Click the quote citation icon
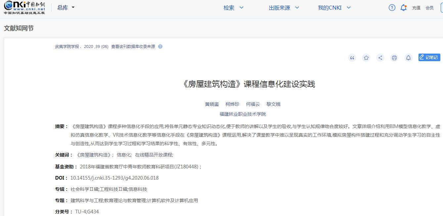 click(352, 58)
